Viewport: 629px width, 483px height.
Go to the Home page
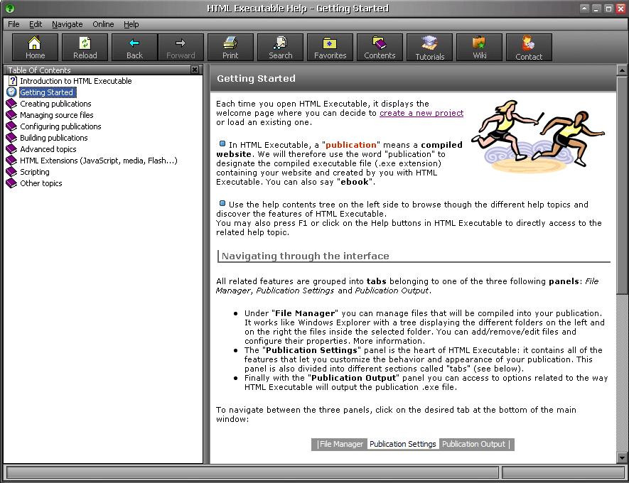click(35, 48)
